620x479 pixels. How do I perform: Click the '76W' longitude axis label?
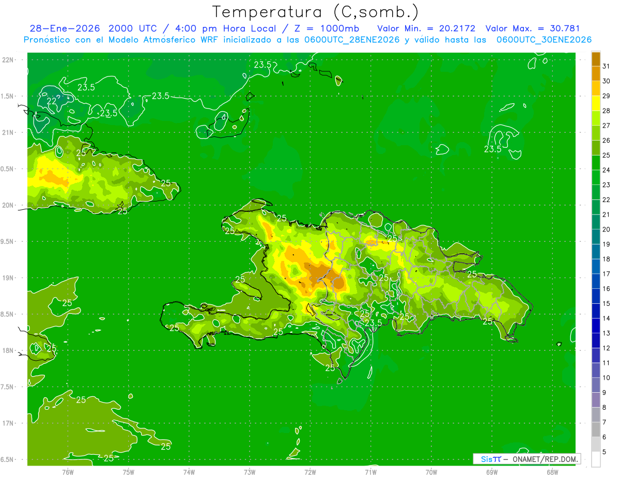(68, 472)
